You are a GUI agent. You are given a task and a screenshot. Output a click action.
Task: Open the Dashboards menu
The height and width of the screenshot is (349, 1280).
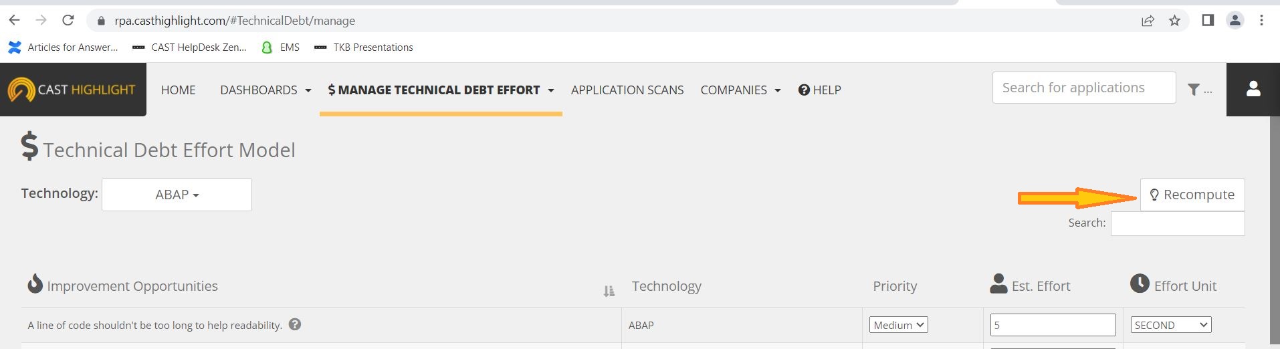tap(265, 90)
